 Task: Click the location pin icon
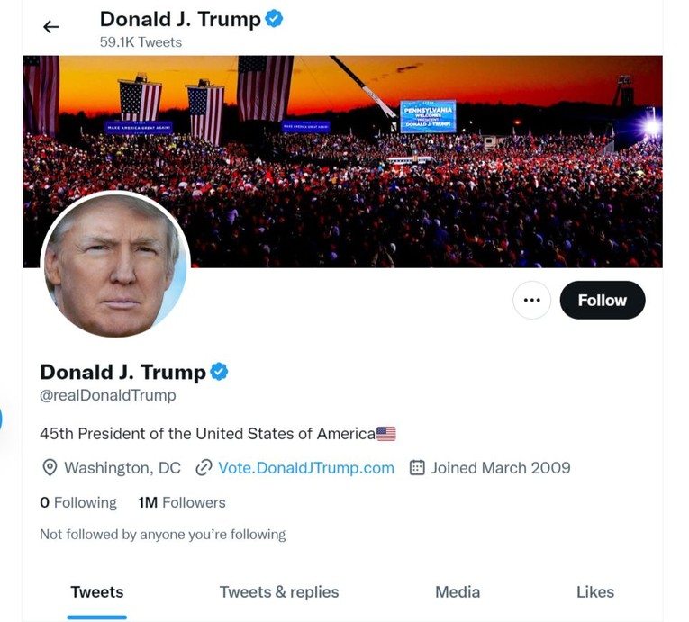(x=50, y=468)
